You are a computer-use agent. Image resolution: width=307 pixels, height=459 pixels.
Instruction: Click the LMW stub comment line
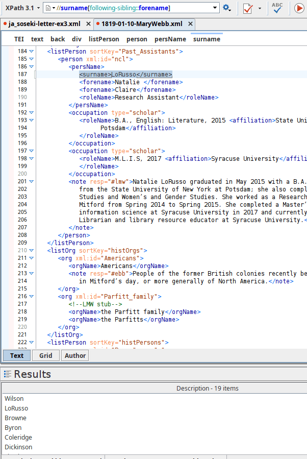(95, 304)
